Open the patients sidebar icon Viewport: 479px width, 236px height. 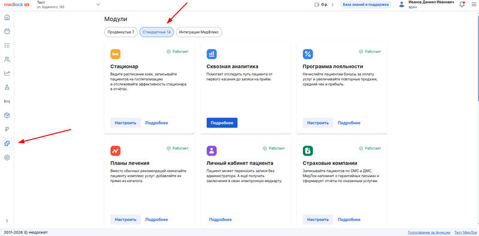coord(7,59)
